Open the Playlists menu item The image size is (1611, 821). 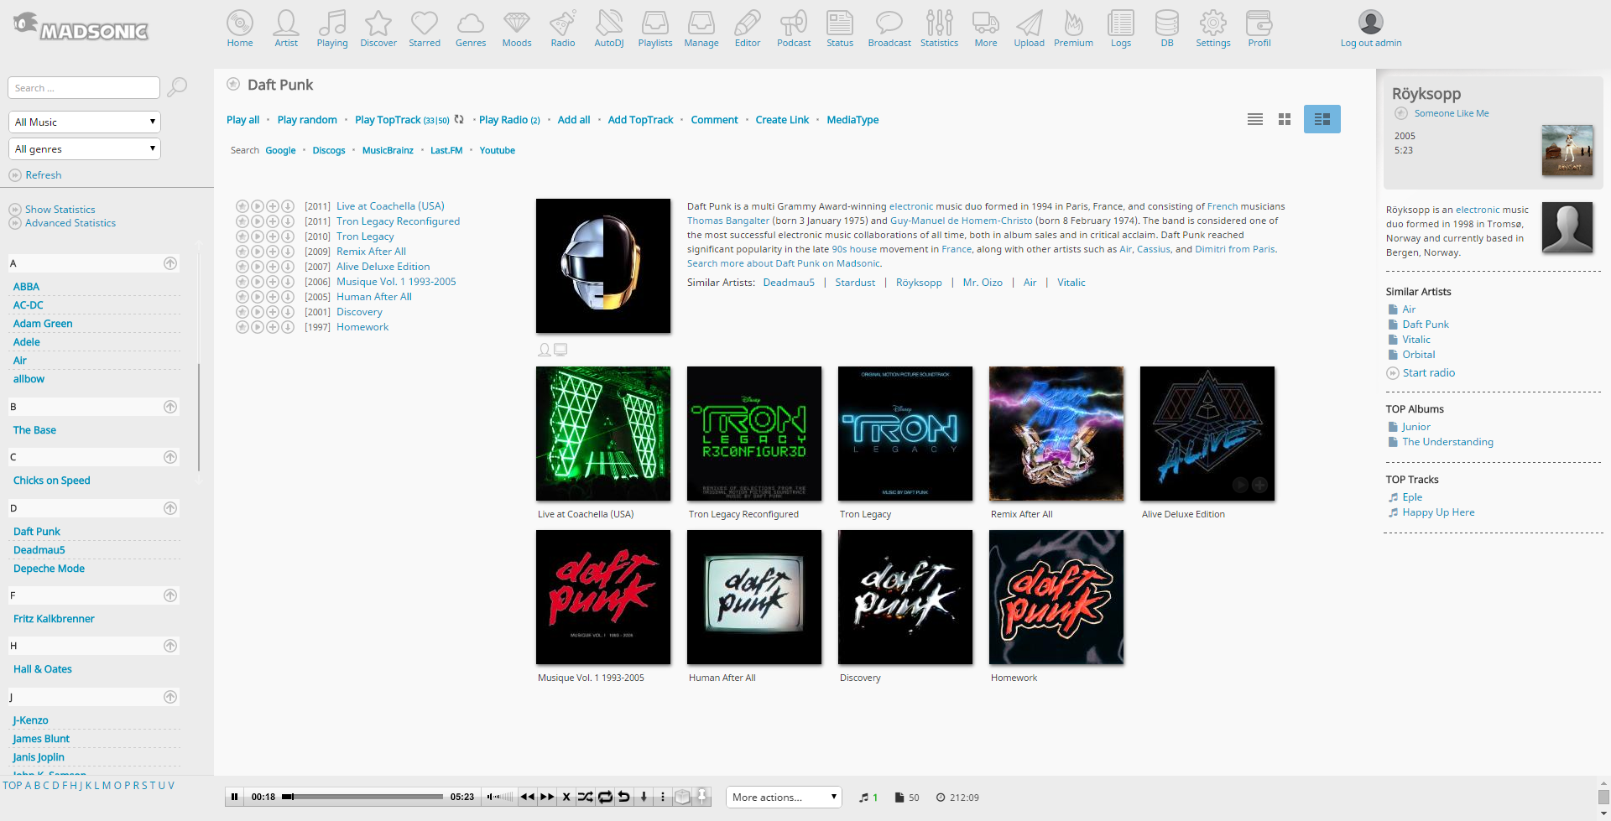point(654,29)
